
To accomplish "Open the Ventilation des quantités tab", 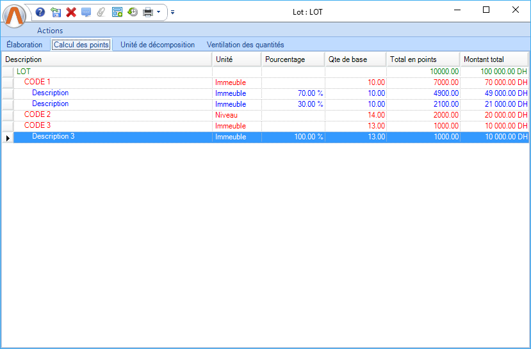I will coord(245,45).
